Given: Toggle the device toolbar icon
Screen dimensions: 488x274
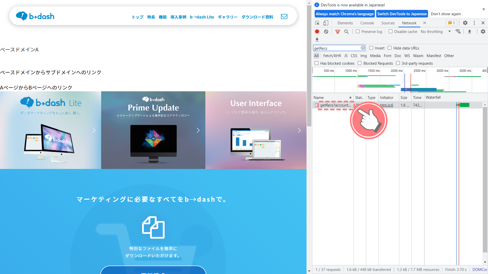Looking at the screenshot, I should click(326, 23).
